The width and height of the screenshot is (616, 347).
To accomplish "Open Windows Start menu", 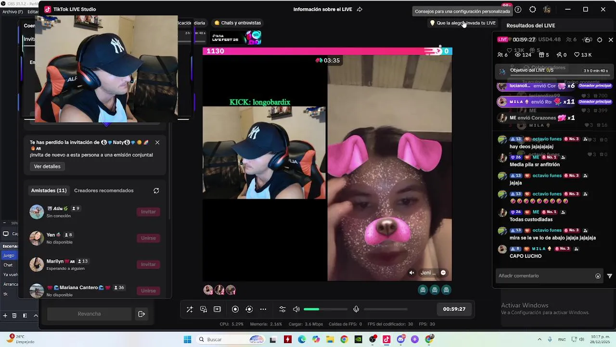I will pyautogui.click(x=187, y=340).
